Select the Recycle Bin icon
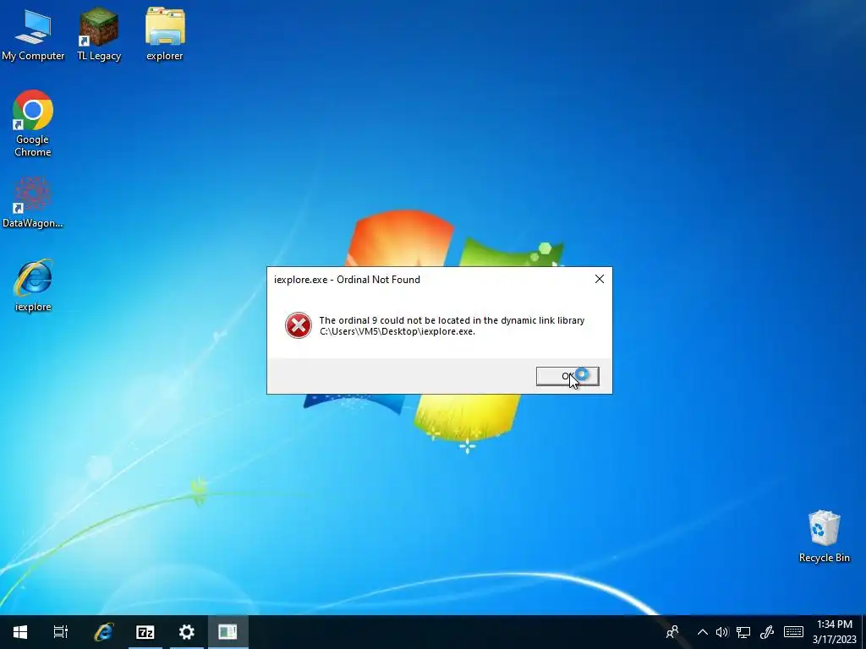866x649 pixels. pyautogui.click(x=824, y=537)
